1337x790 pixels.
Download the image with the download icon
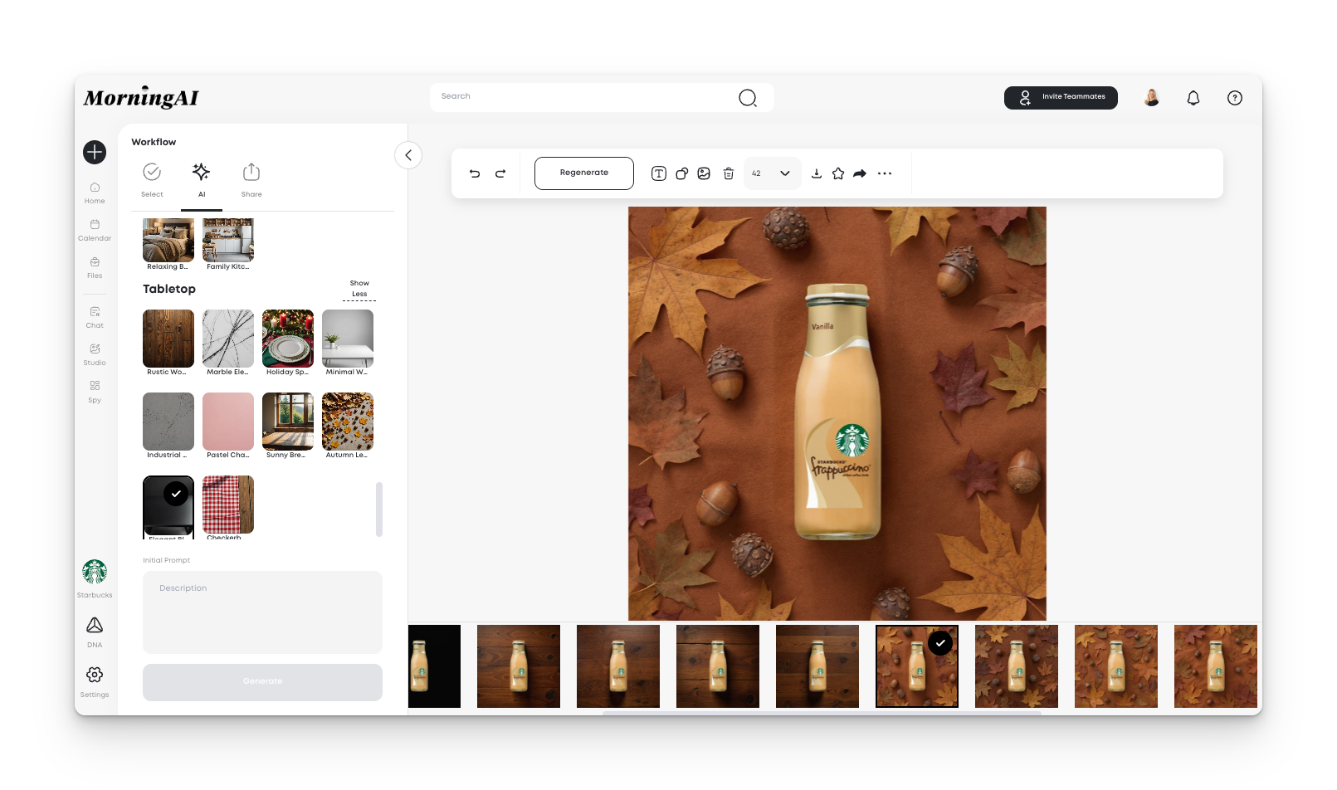pyautogui.click(x=817, y=173)
